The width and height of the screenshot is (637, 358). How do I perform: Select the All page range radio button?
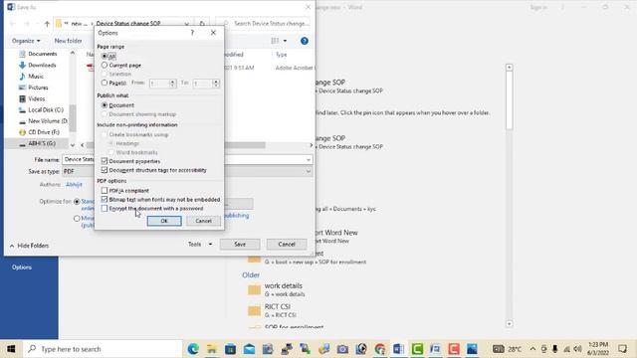point(105,56)
